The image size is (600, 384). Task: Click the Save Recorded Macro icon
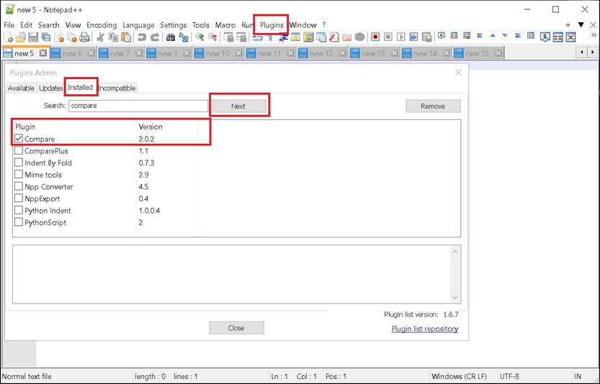tap(426, 37)
